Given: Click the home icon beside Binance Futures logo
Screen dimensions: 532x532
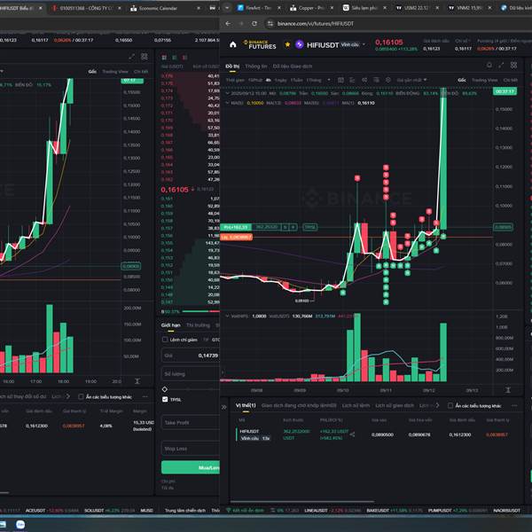Looking at the screenshot, I should pos(232,44).
